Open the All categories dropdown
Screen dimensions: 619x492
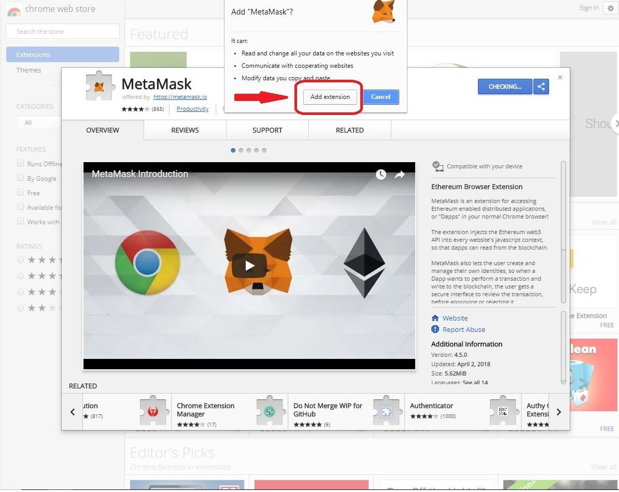pyautogui.click(x=39, y=123)
